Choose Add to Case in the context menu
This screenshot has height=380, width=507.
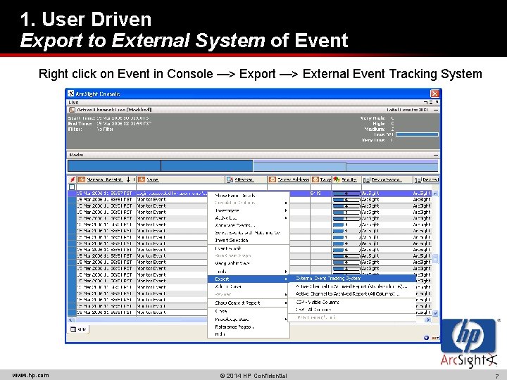[248, 286]
